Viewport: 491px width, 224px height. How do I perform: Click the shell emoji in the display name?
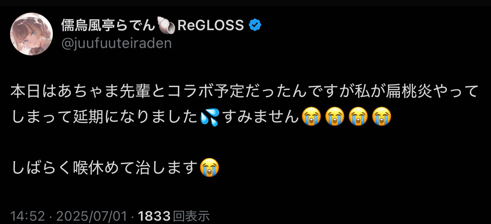(x=166, y=25)
